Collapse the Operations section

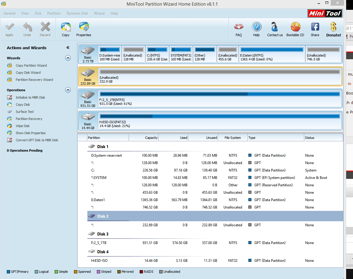68,90
